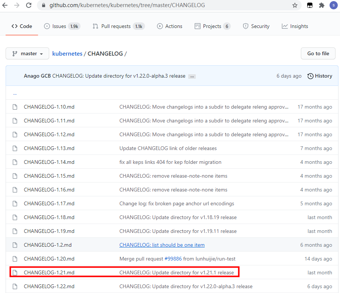Open the user profile avatar icon
The width and height of the screenshot is (340, 293).
[333, 5]
